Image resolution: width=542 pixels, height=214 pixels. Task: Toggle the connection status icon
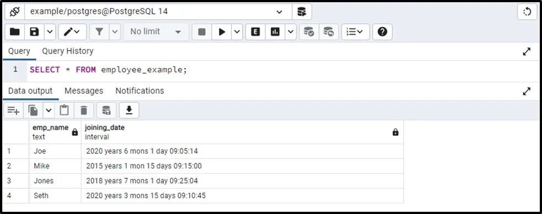[x=15, y=12]
